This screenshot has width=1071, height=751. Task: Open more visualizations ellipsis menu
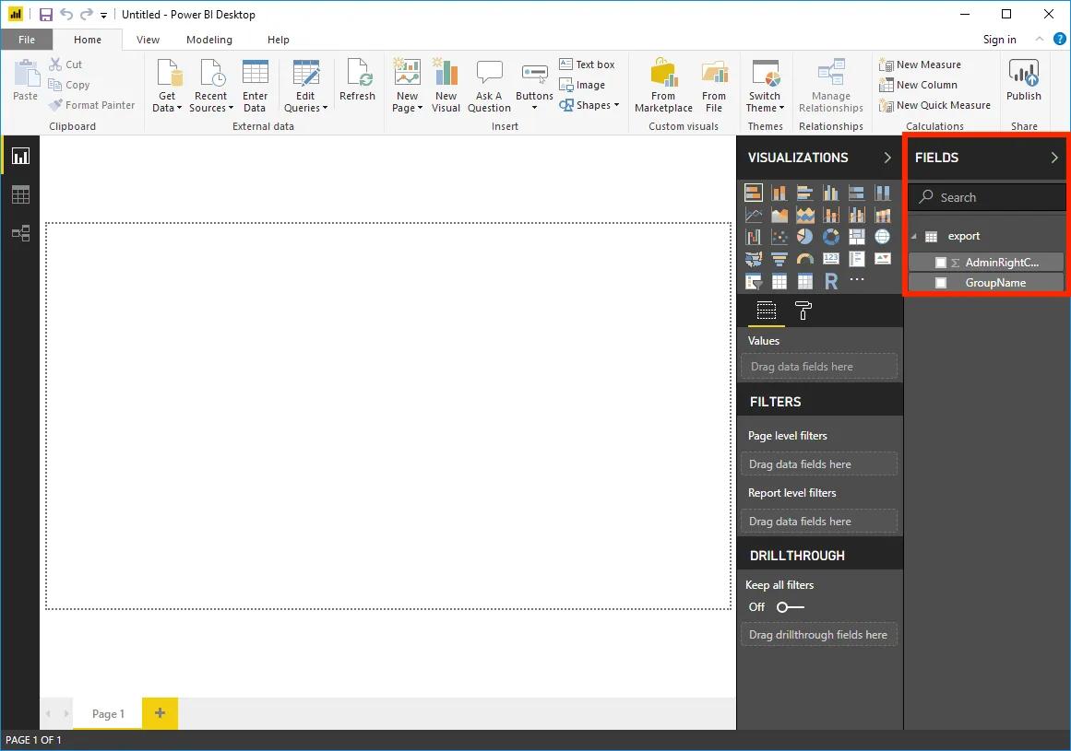pyautogui.click(x=857, y=279)
